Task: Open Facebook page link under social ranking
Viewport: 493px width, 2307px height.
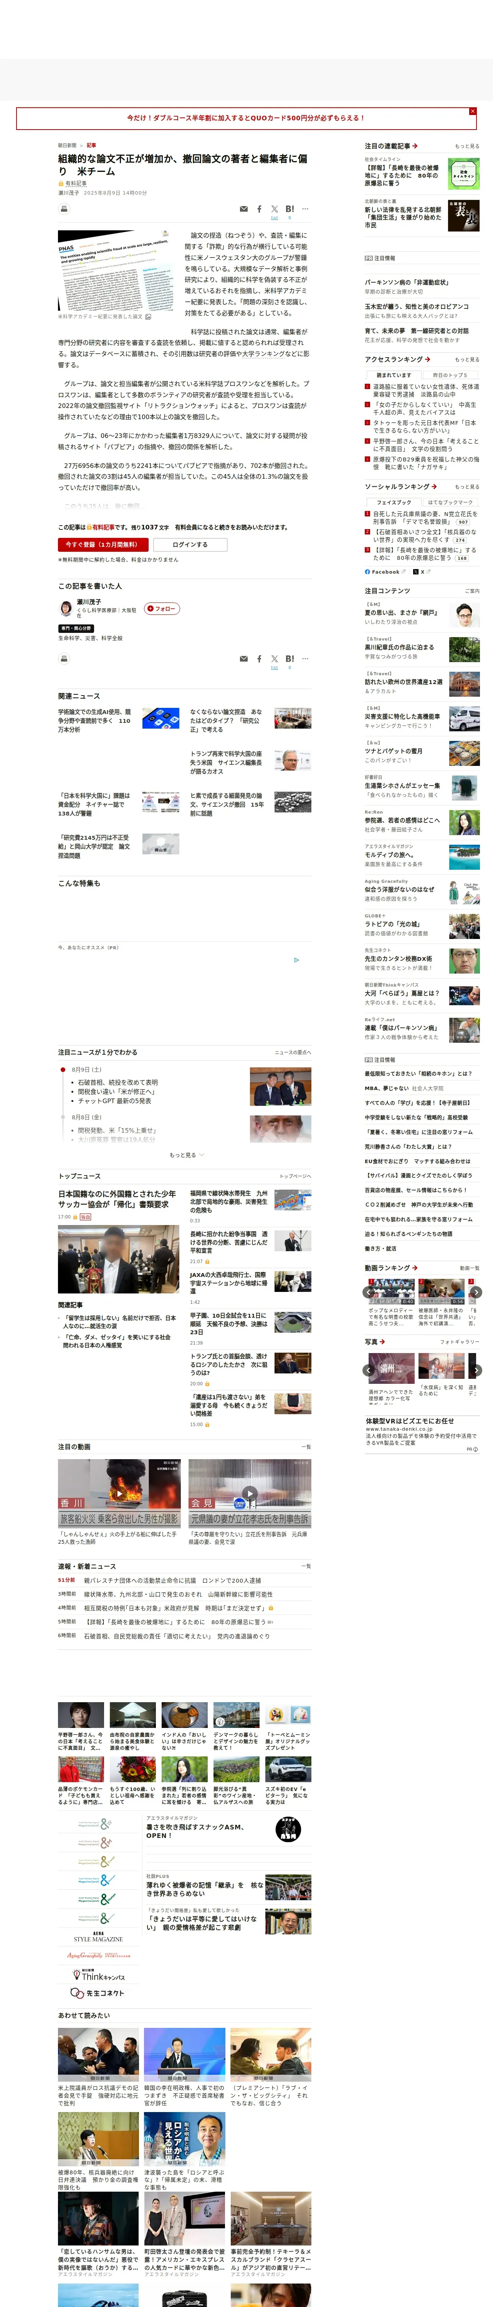Action: pos(385,571)
